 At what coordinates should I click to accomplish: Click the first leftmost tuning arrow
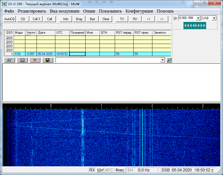185,26
